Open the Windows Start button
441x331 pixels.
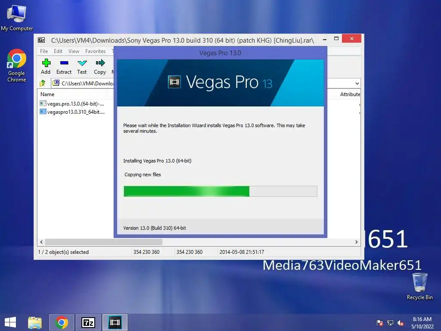pyautogui.click(x=10, y=322)
